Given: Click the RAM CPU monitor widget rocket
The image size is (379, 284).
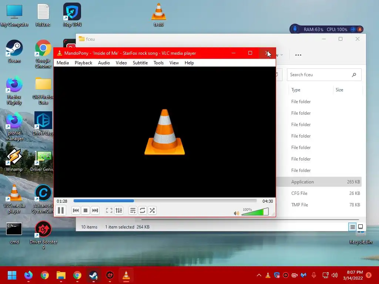Looking at the screenshot, I should click(295, 29).
